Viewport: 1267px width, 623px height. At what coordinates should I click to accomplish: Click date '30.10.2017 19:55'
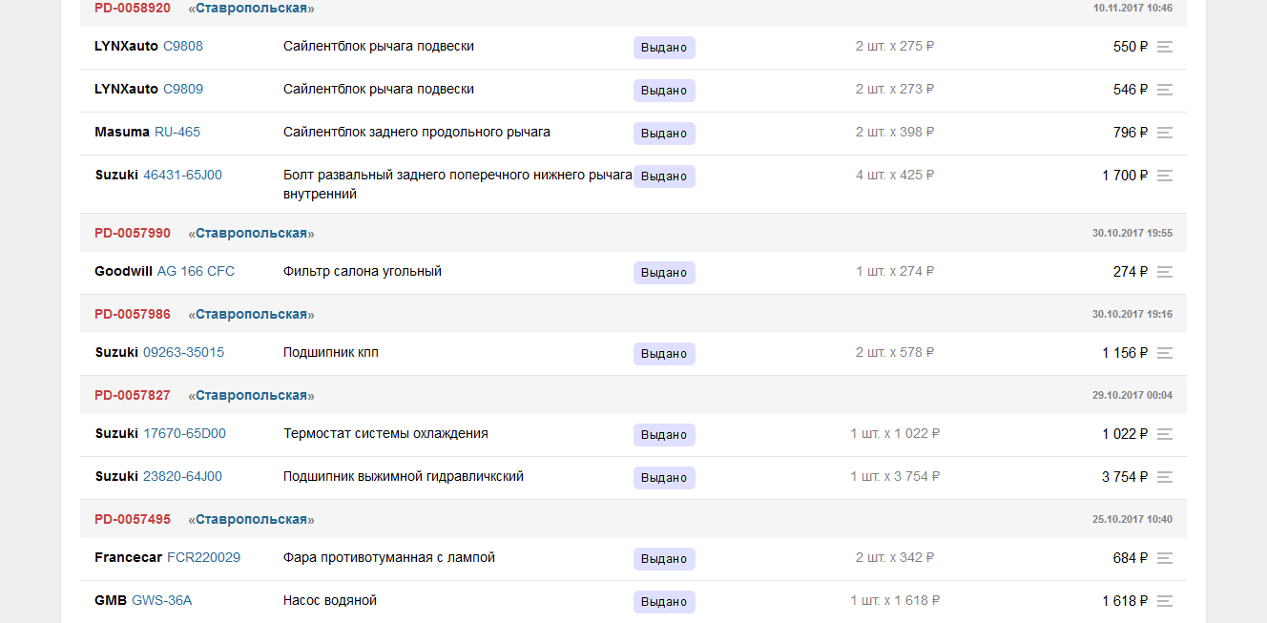(1132, 233)
